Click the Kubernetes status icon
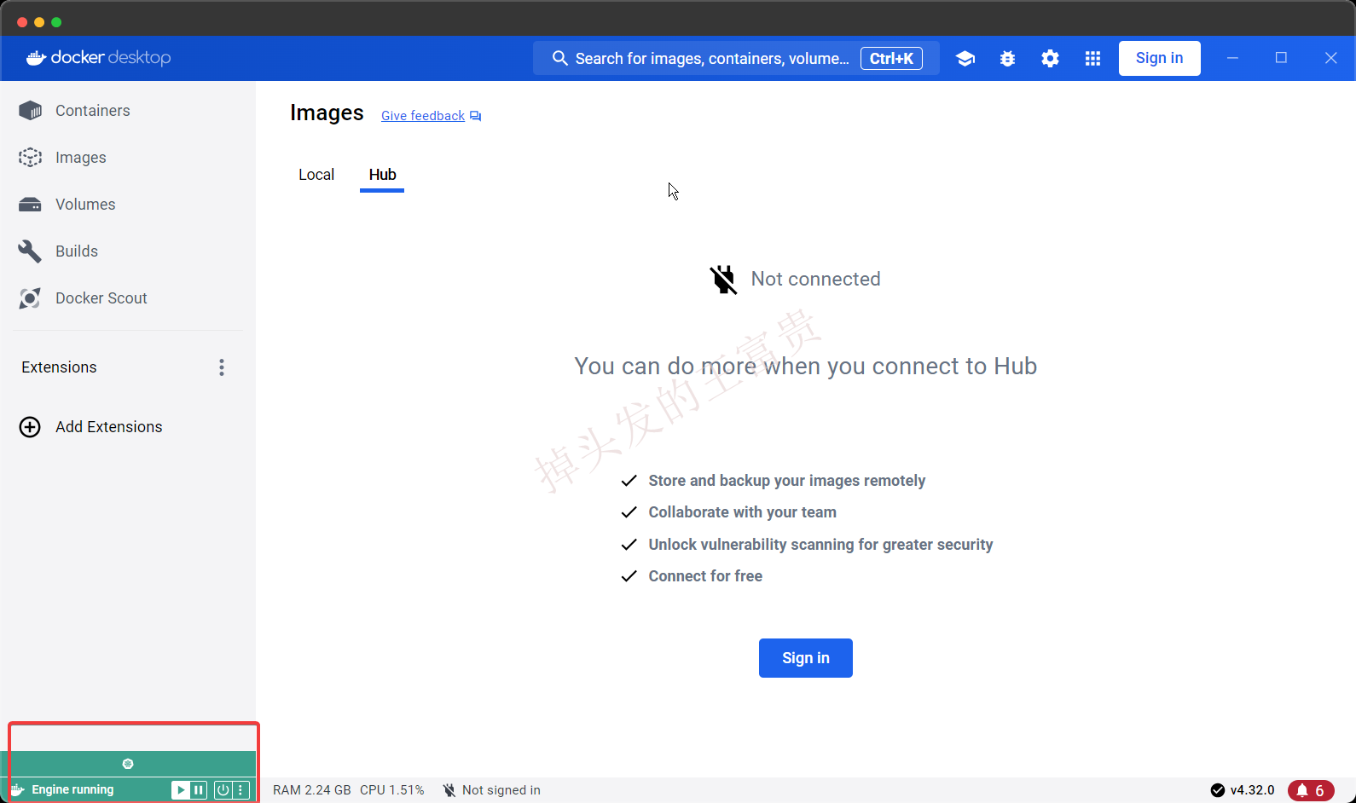 pos(128,764)
